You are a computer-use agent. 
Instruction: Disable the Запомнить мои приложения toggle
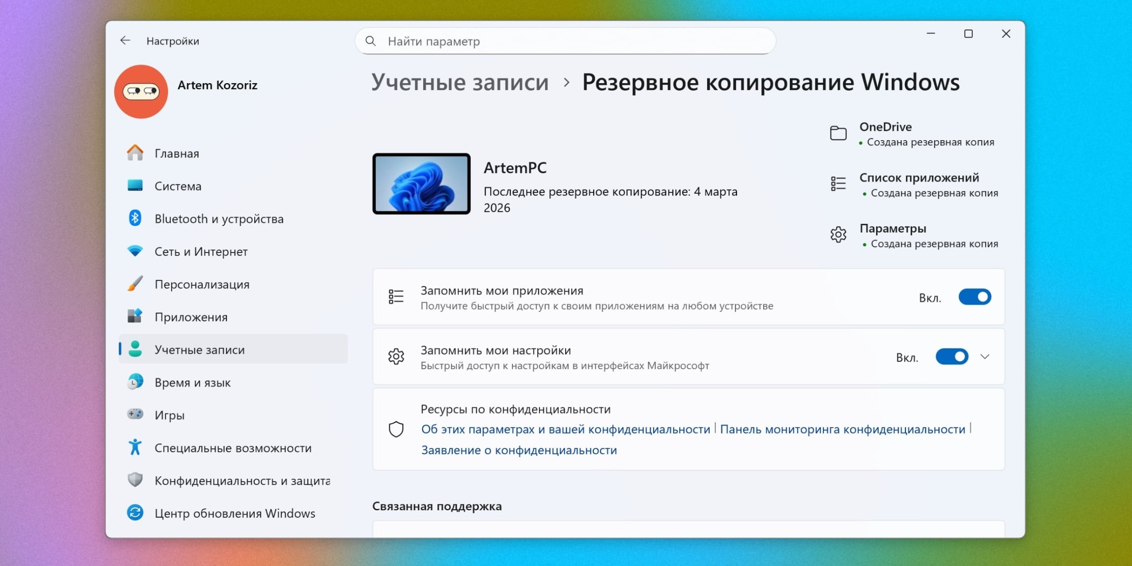click(975, 297)
